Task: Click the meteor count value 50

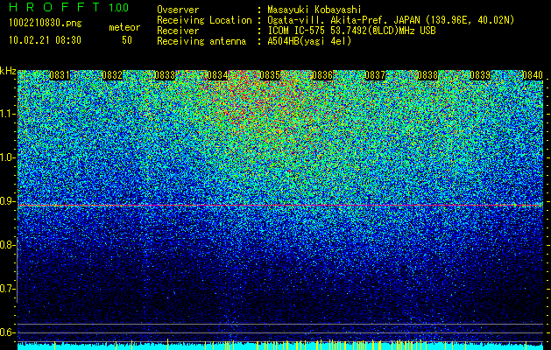Action: pos(127,39)
